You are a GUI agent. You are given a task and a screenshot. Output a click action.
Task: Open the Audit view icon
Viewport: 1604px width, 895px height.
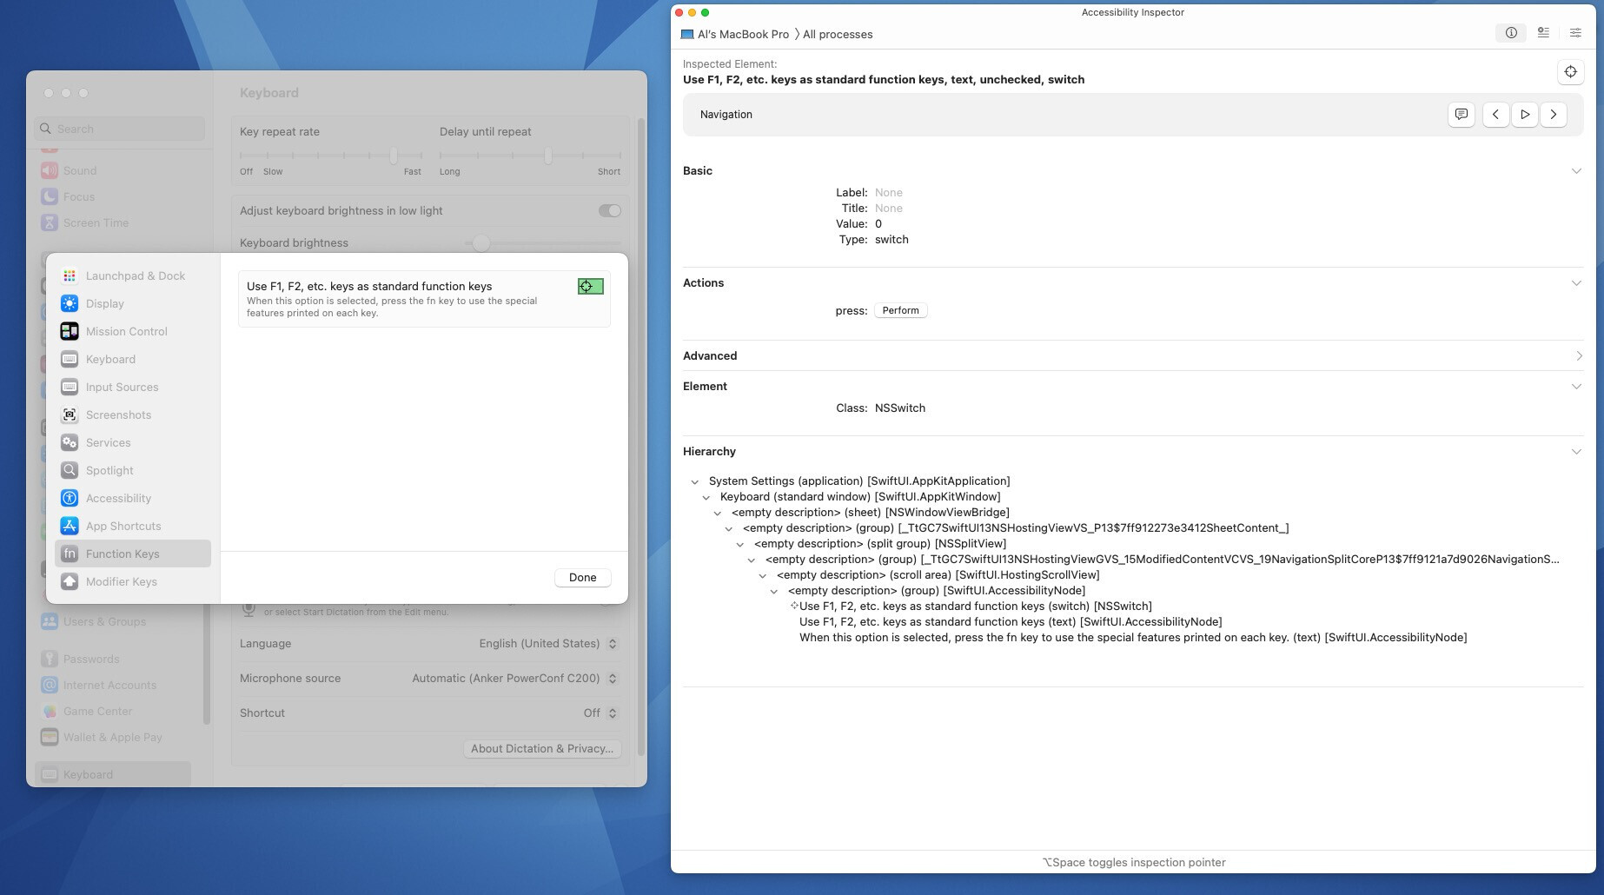click(x=1543, y=32)
